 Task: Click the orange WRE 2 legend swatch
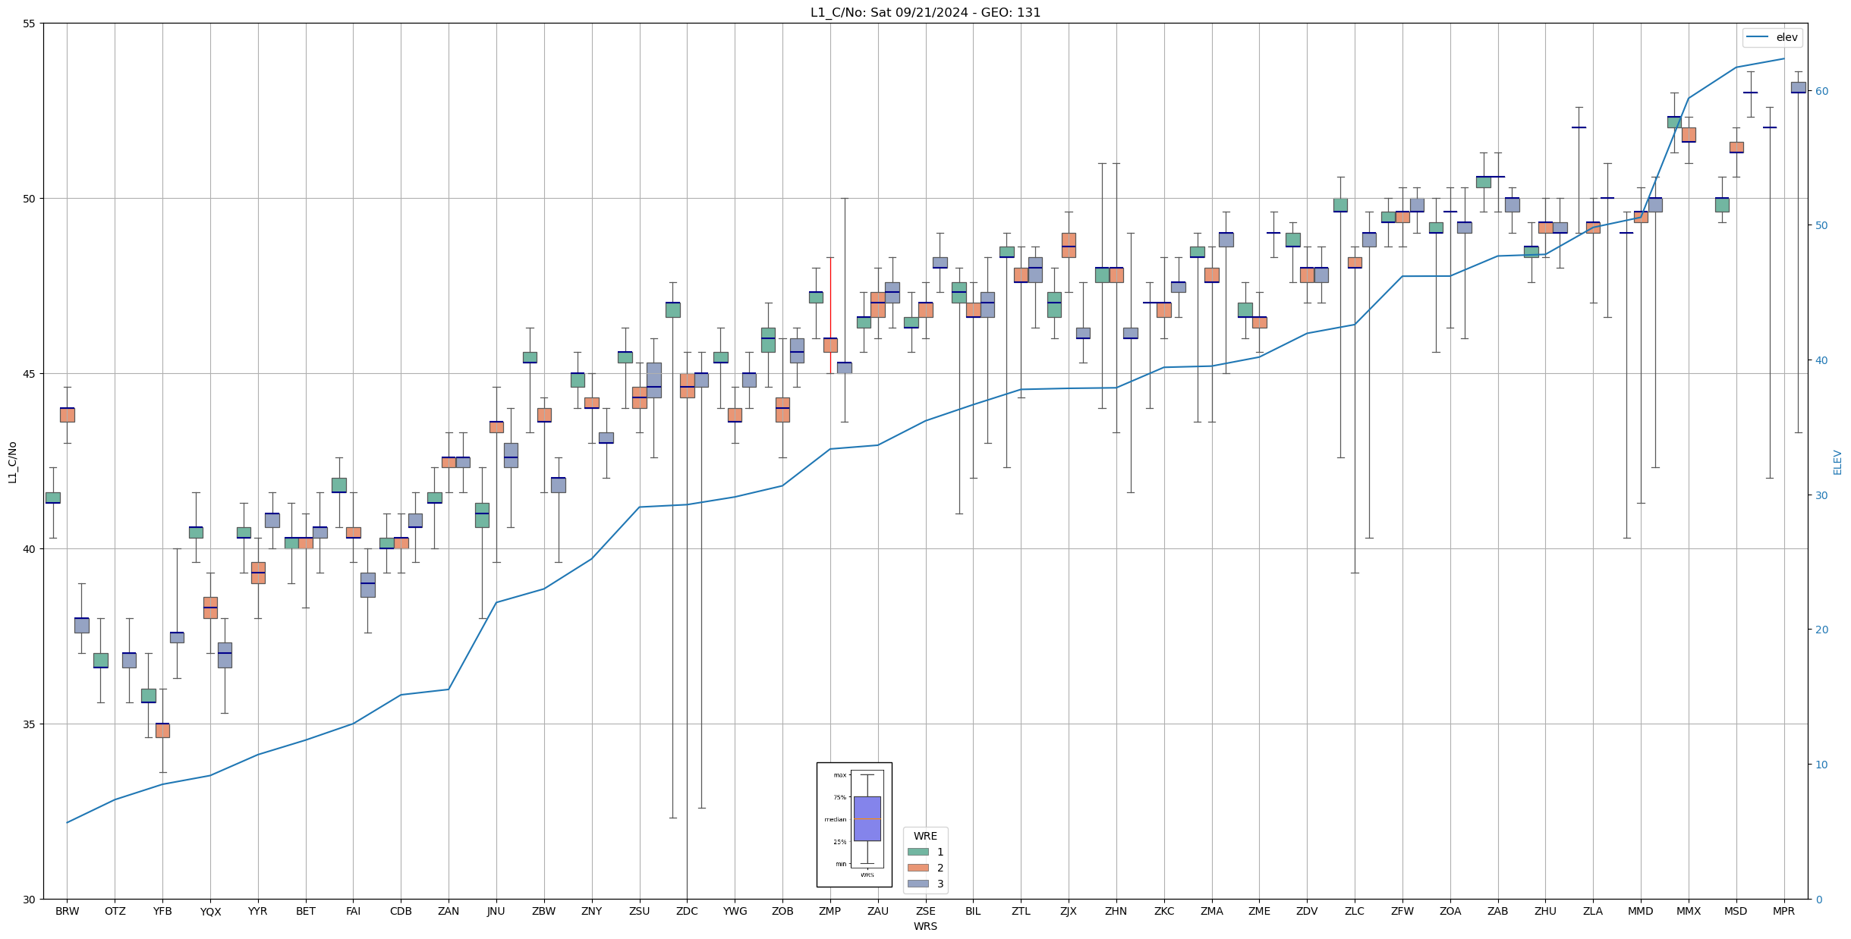(918, 868)
